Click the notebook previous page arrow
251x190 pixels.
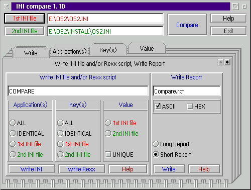221,62
